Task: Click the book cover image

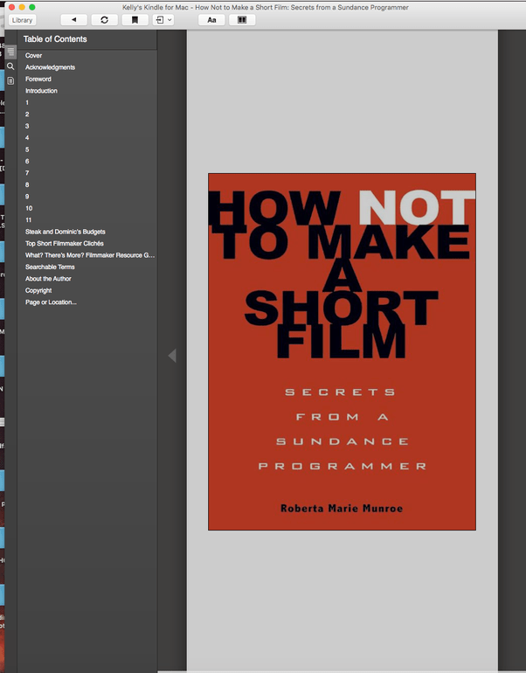Action: 342,351
